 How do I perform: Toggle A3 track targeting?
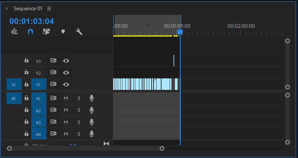click(39, 122)
